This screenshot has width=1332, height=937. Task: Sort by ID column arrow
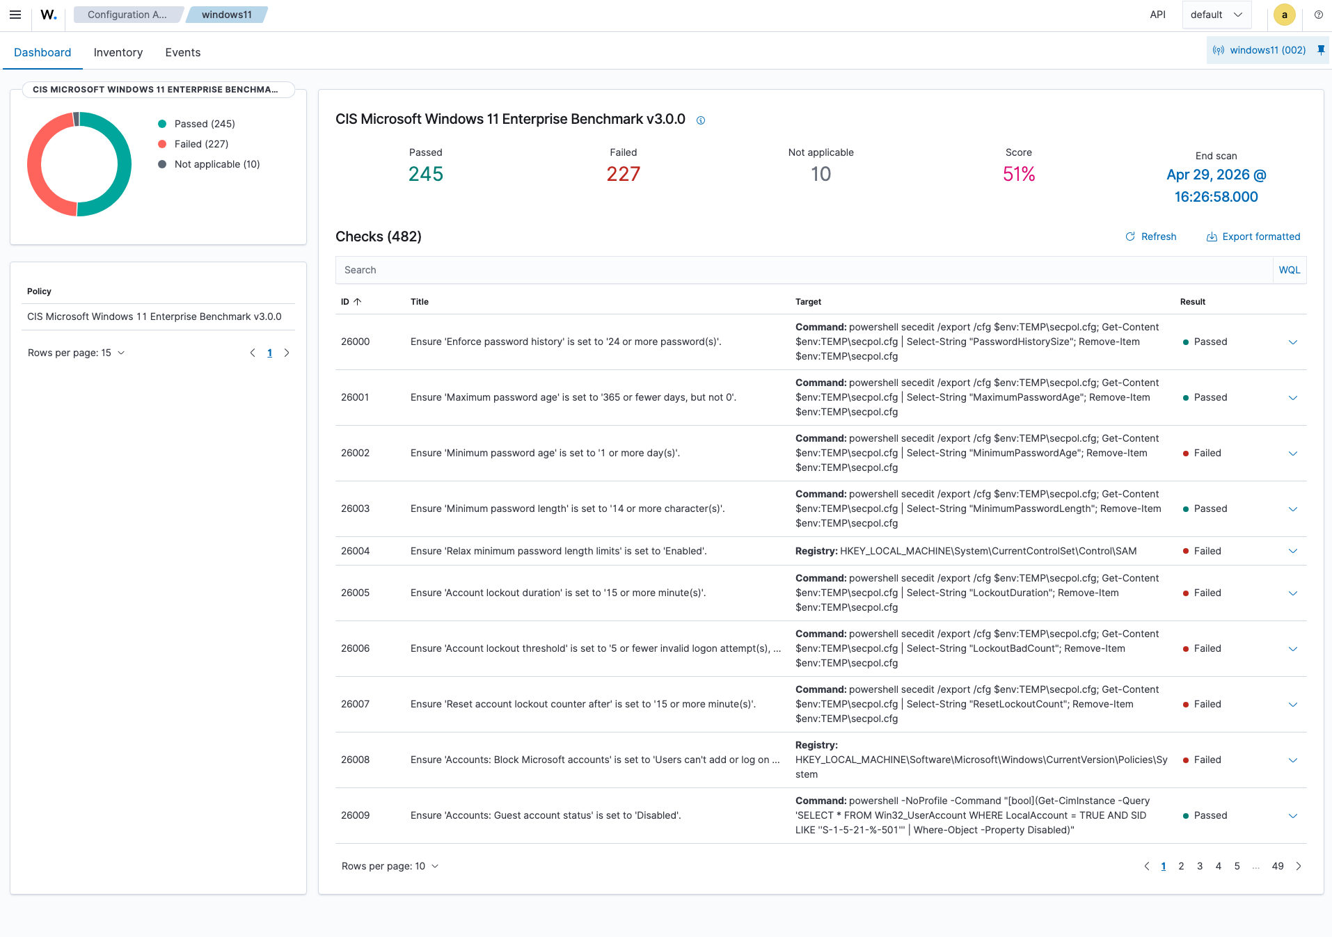coord(358,302)
